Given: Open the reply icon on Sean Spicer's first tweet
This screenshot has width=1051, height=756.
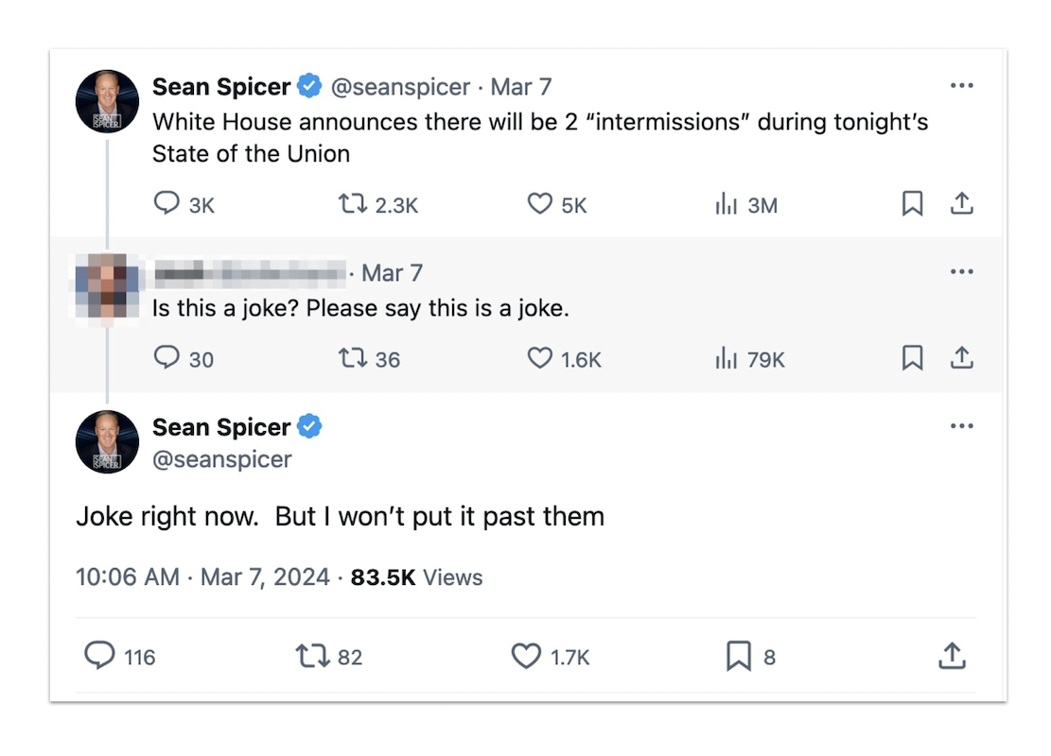Looking at the screenshot, I should (x=167, y=203).
